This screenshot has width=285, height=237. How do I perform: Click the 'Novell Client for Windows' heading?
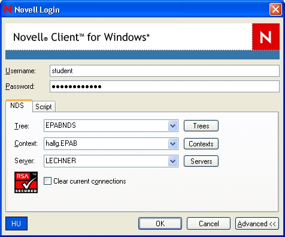pyautogui.click(x=81, y=37)
